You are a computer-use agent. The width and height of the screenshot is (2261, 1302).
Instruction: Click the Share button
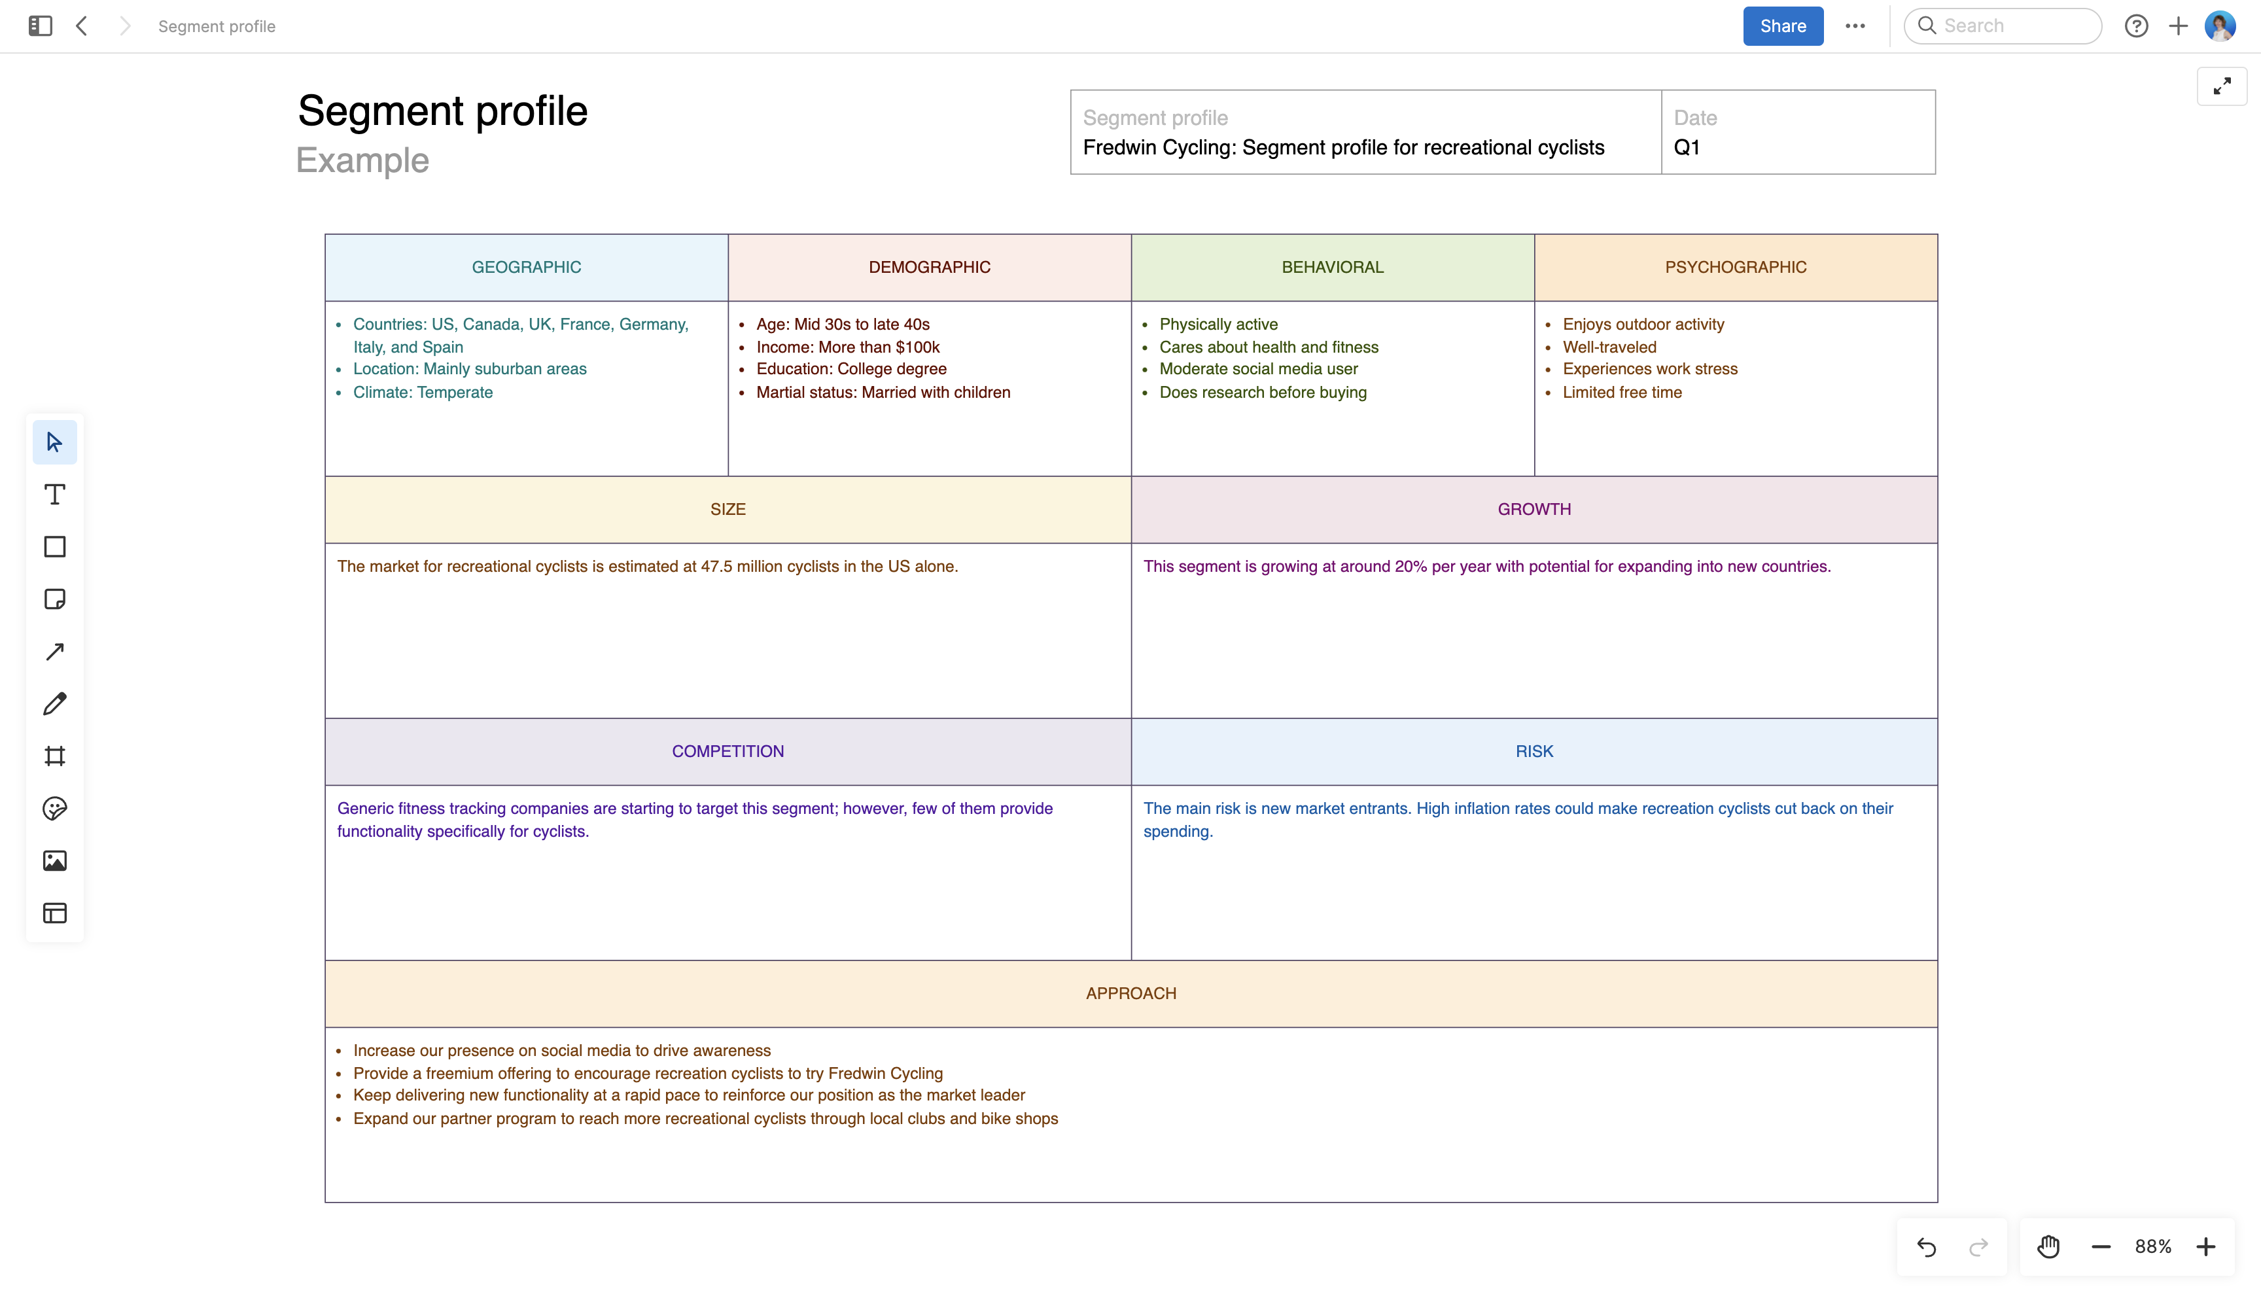pos(1782,26)
